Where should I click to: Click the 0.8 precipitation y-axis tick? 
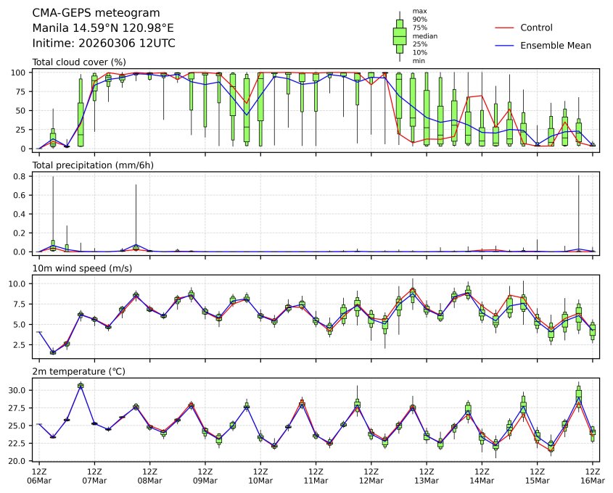(x=20, y=176)
